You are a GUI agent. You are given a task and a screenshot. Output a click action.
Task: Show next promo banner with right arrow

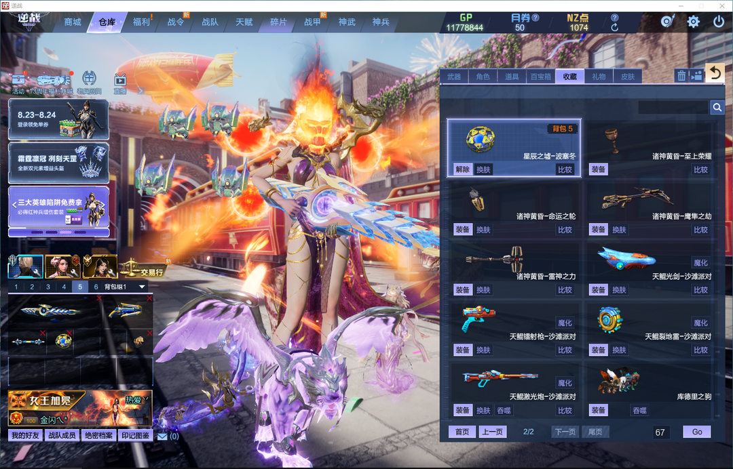[103, 205]
